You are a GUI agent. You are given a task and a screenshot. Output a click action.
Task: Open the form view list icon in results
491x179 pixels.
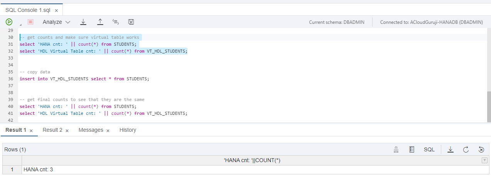(412, 149)
